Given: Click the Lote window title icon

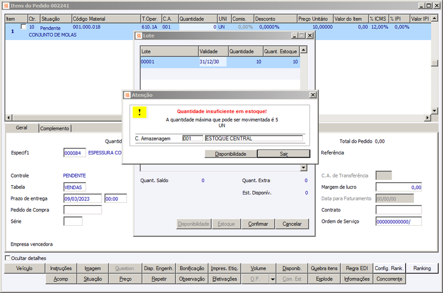Looking at the screenshot, I should 139,35.
